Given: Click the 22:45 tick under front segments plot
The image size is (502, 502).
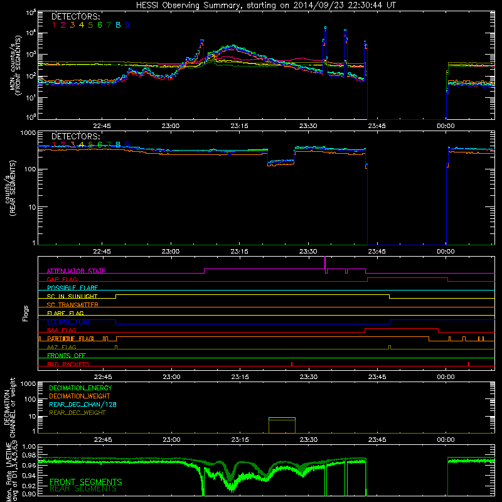Looking at the screenshot, I should 102,126.
